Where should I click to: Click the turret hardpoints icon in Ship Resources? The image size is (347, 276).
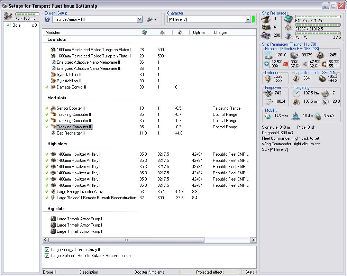click(265, 19)
